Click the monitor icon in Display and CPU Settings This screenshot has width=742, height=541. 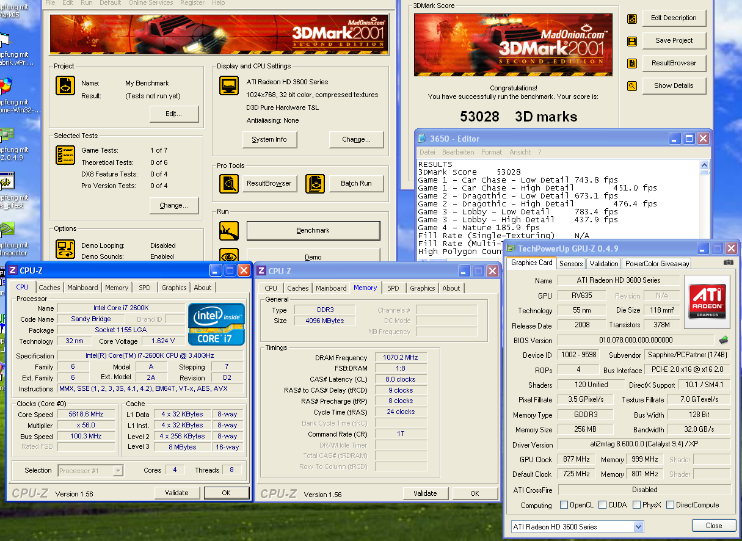pos(229,85)
